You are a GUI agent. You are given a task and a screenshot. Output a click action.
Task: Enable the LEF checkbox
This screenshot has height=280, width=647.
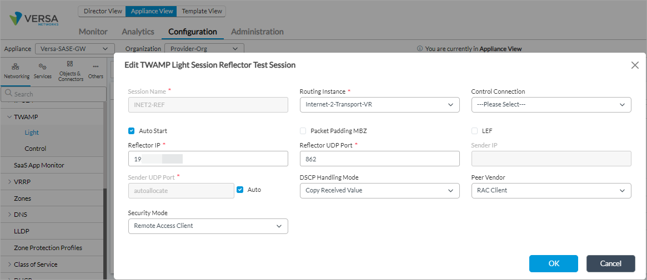pos(475,131)
